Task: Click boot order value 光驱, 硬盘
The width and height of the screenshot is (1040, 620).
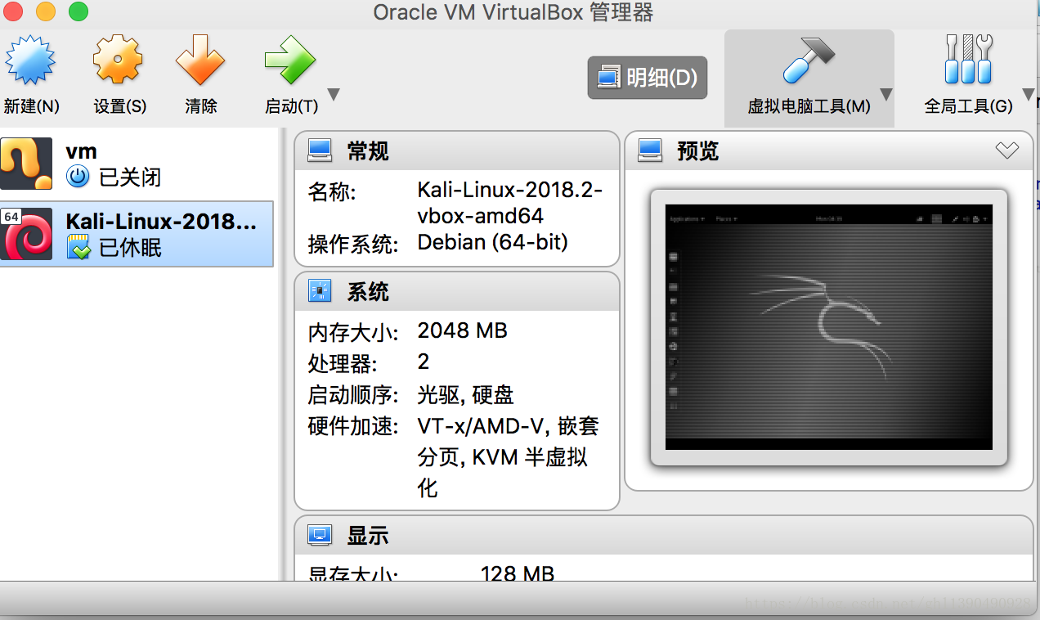Action: pos(465,395)
